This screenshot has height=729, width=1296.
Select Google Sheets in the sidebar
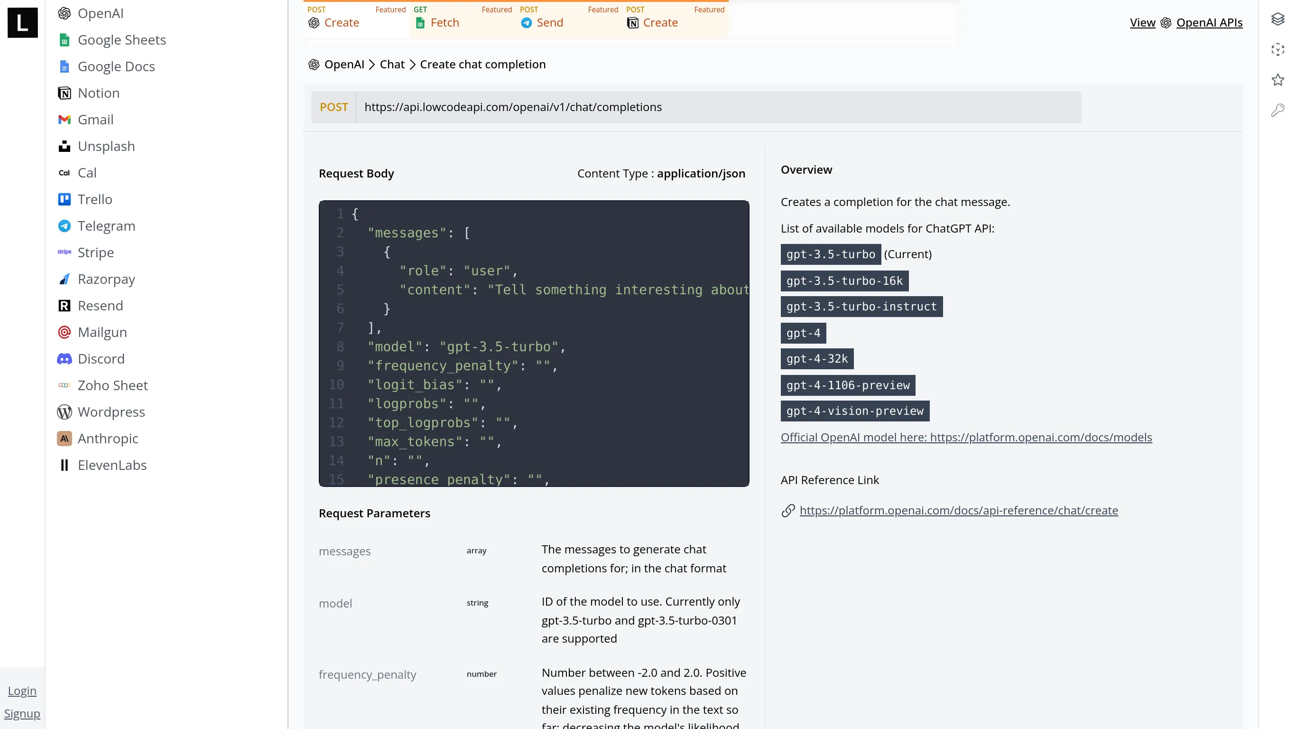click(111, 40)
